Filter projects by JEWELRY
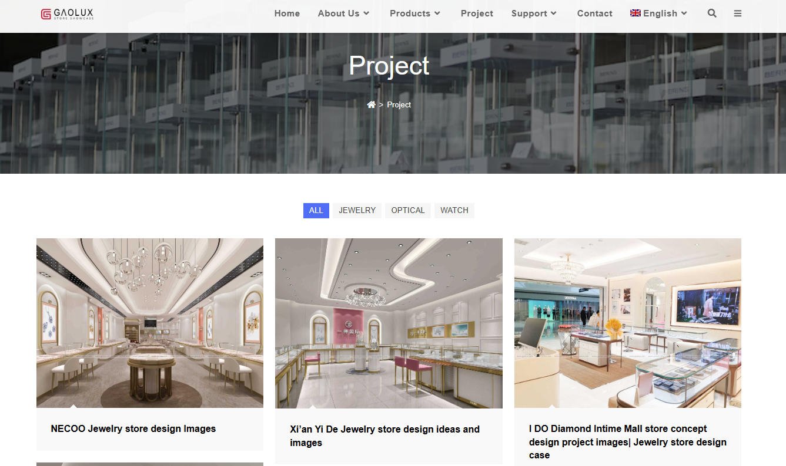 click(357, 210)
